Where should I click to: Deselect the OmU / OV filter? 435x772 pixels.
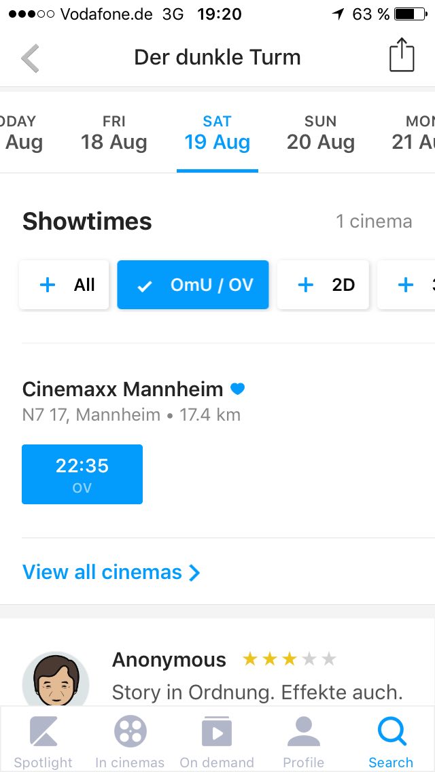[193, 285]
